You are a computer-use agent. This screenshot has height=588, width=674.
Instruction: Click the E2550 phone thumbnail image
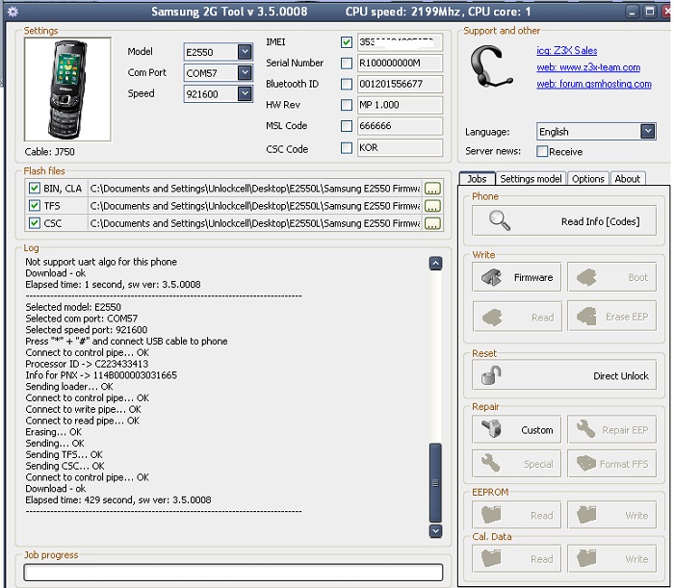click(67, 89)
